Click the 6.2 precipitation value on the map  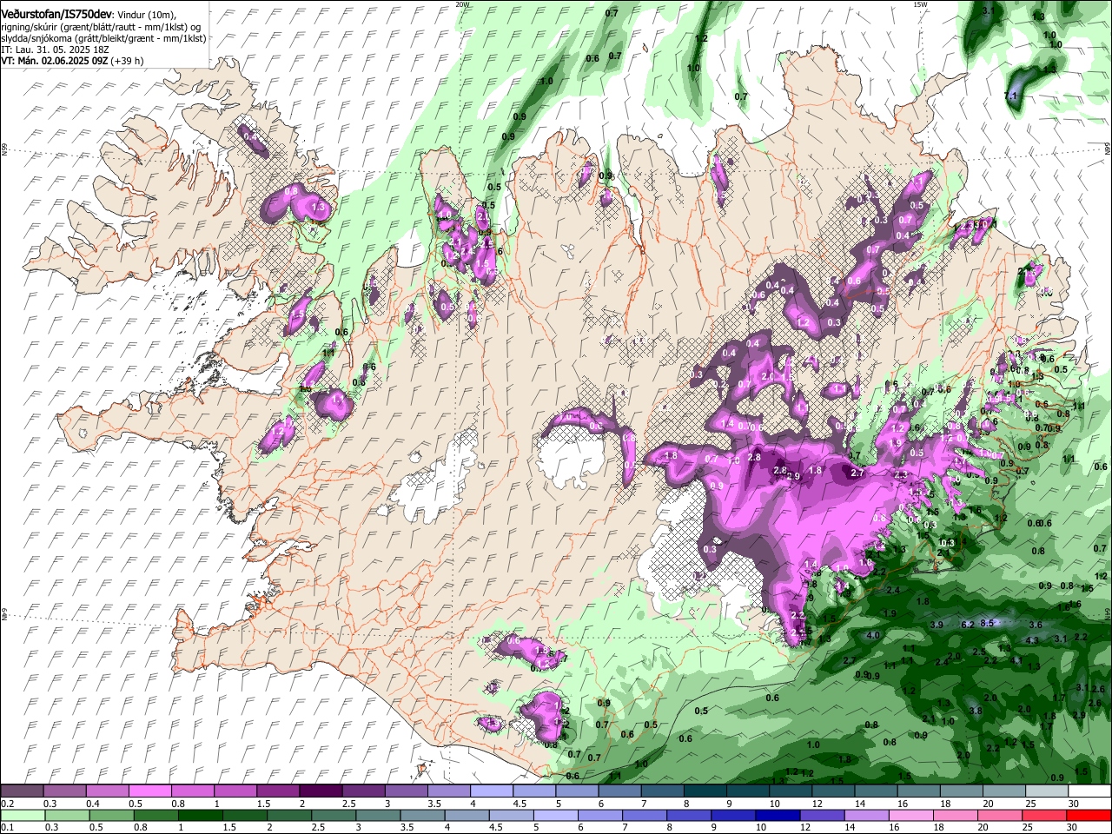pos(968,625)
